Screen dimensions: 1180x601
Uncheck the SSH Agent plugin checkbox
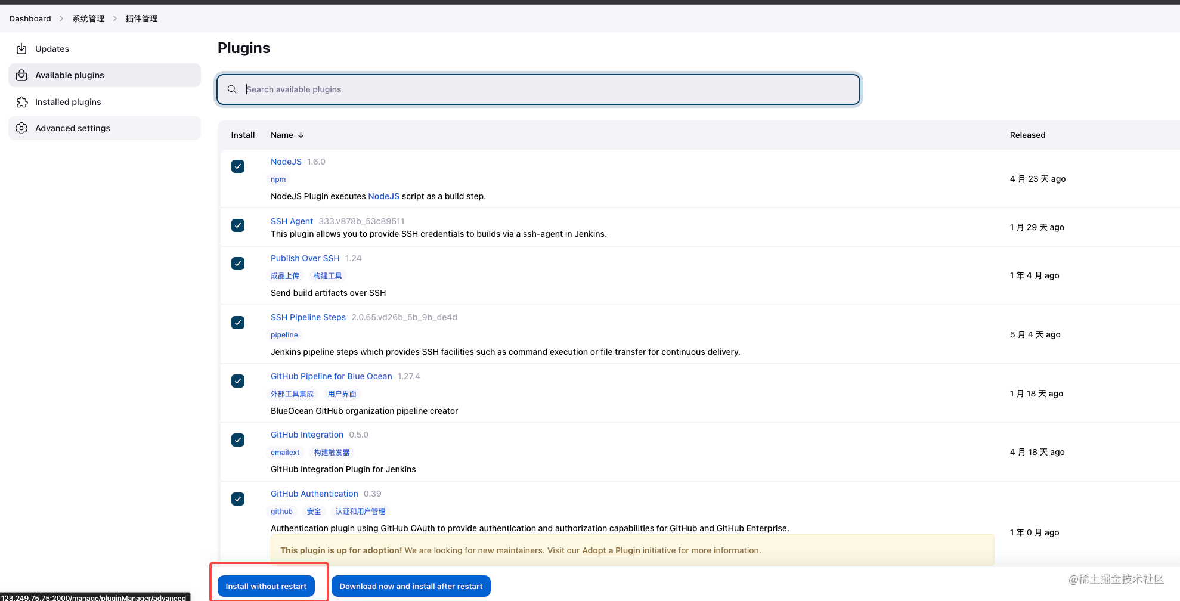(238, 225)
